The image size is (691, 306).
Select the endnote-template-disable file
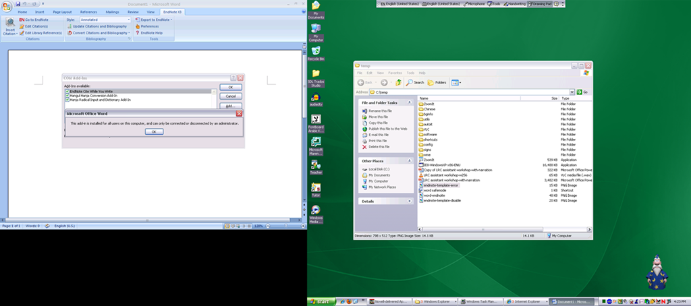tap(442, 200)
